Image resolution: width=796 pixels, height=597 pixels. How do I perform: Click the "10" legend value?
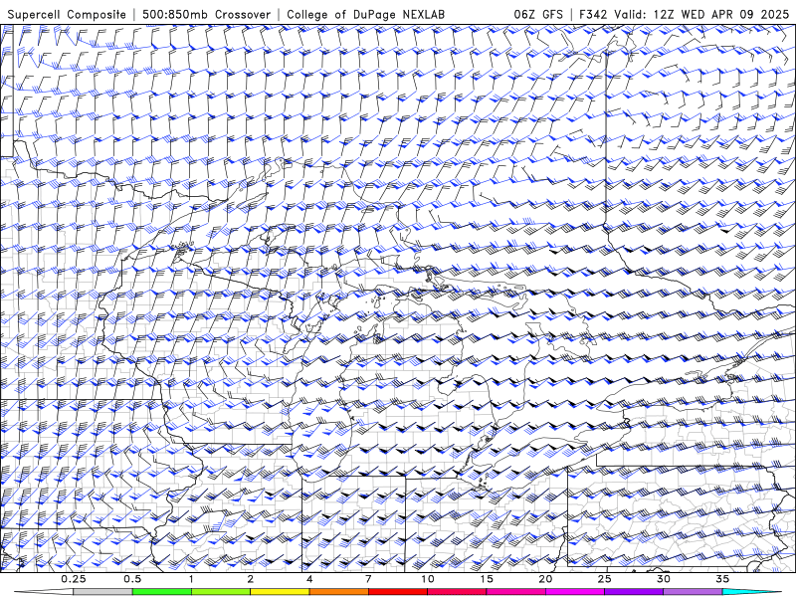point(428,579)
